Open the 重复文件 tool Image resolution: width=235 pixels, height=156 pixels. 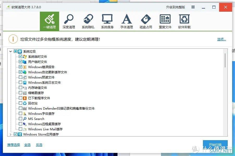pyautogui.click(x=165, y=21)
